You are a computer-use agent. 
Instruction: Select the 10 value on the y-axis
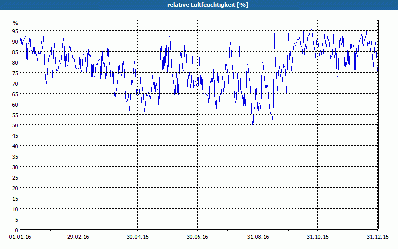(15, 209)
